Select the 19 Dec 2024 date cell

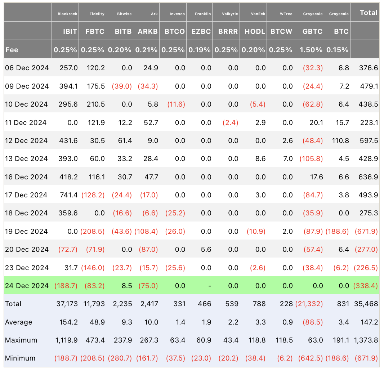click(x=26, y=231)
